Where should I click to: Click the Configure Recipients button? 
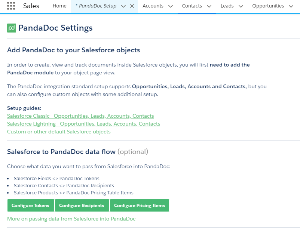[82, 206]
